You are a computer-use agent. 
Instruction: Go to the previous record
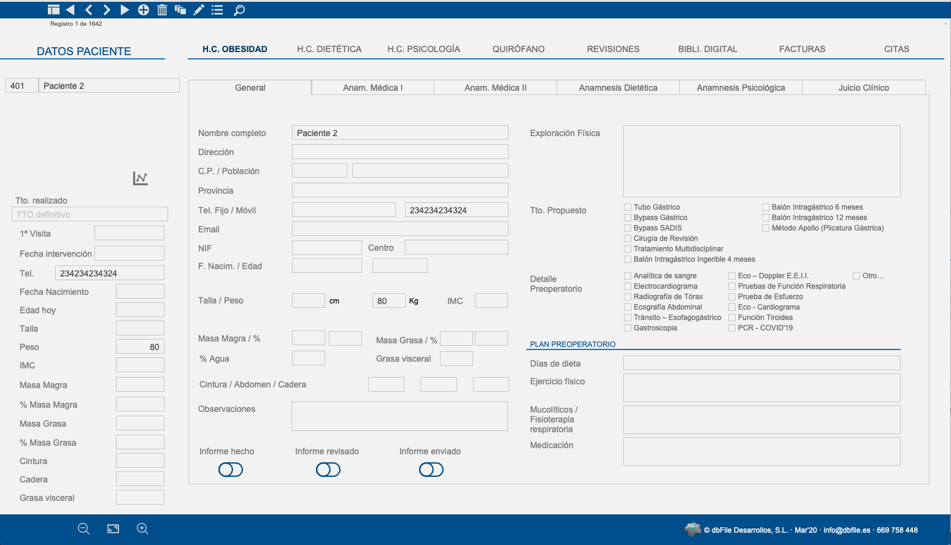click(x=88, y=10)
